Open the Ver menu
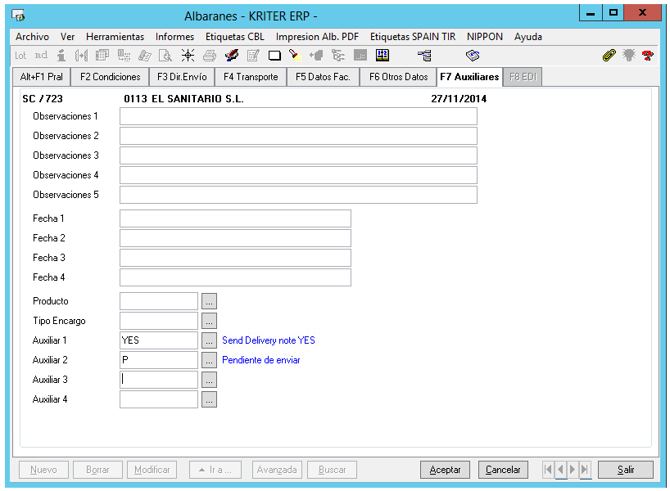Screen dimensions: 670x491 67,37
